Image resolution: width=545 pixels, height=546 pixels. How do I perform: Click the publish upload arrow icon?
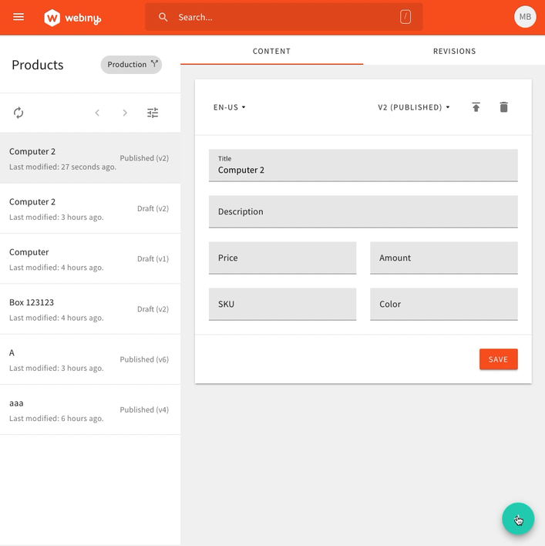(476, 107)
